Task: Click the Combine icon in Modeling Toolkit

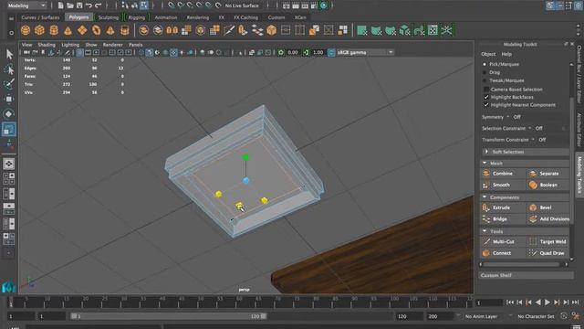Action: [x=486, y=174]
